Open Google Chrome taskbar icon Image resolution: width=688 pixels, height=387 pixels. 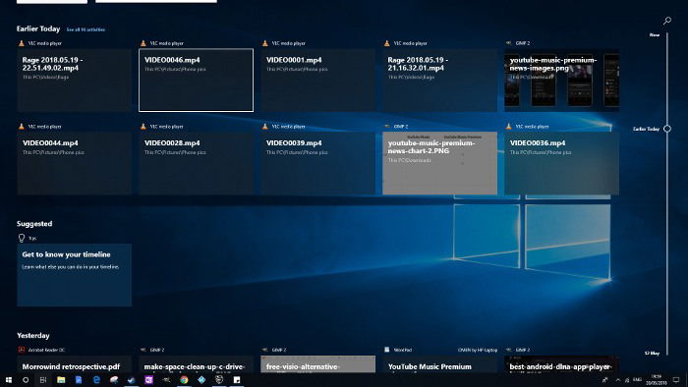click(184, 380)
